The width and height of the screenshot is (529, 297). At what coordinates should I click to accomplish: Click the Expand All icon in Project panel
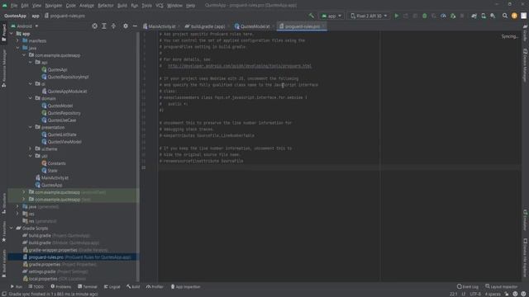coord(104,26)
